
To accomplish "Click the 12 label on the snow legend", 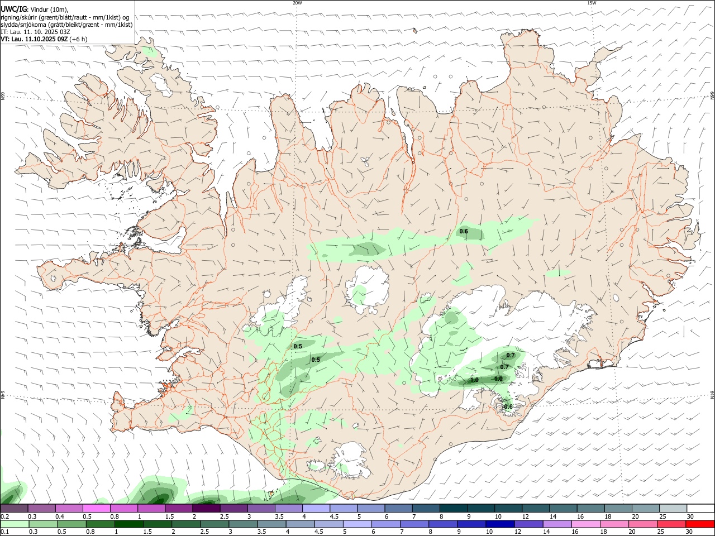I will click(x=525, y=516).
